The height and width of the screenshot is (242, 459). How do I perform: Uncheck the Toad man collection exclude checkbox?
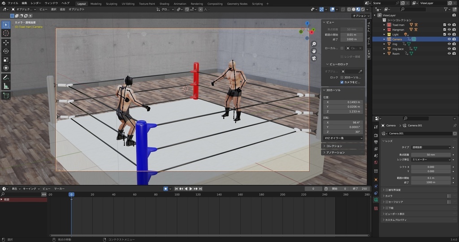(444, 25)
